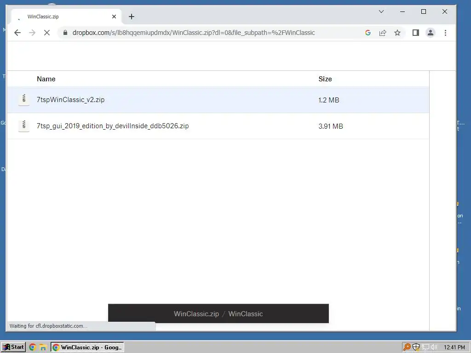Click the Google icon in address bar
This screenshot has height=353, width=471.
368,33
